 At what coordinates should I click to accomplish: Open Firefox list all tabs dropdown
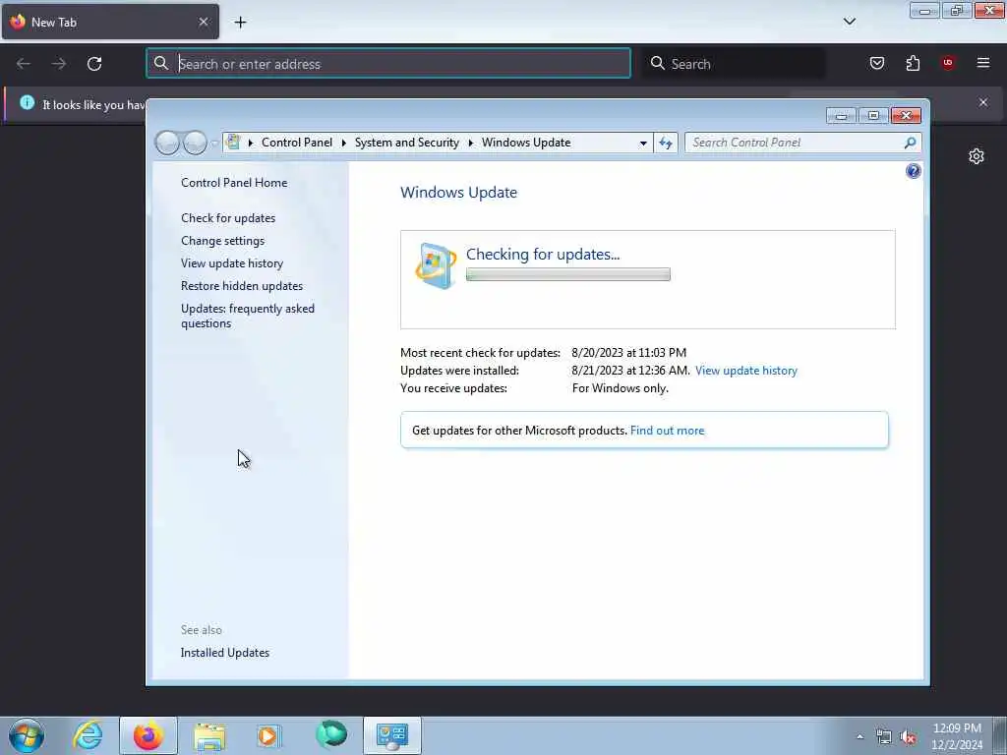tap(849, 22)
